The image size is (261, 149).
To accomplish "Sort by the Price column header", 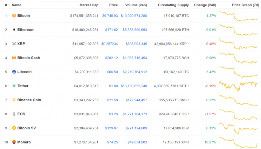I will pyautogui.click(x=114, y=5).
